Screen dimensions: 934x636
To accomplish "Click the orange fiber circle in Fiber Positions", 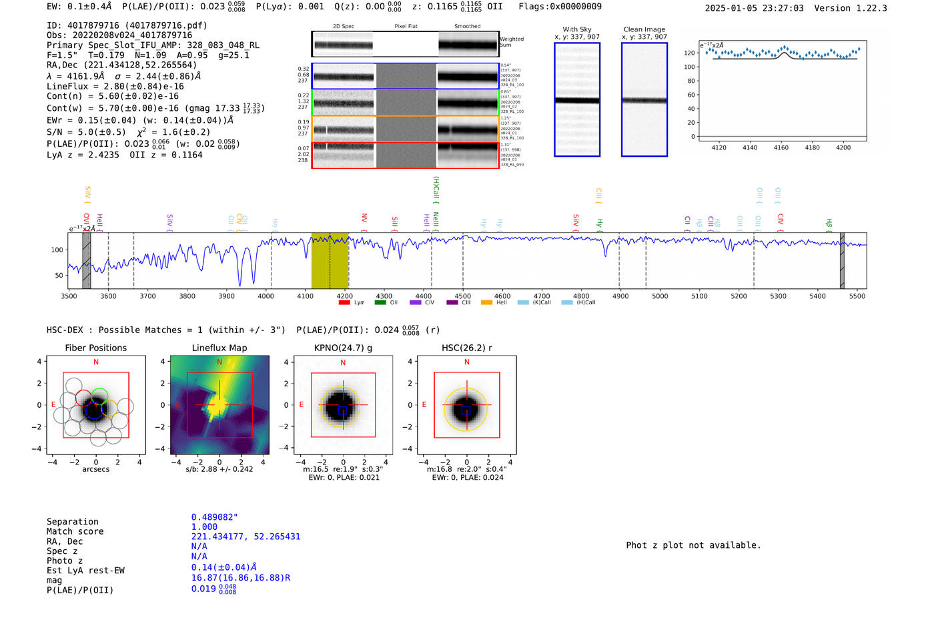I will click(109, 408).
